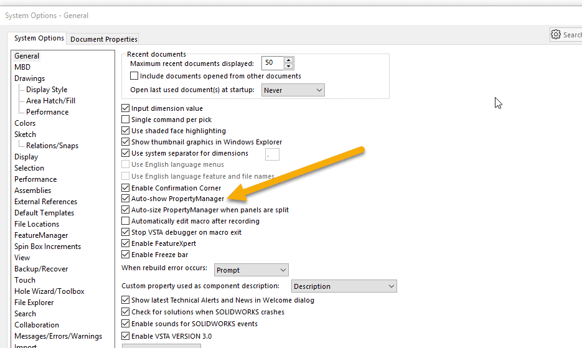The height and width of the screenshot is (348, 582).
Task: Toggle Include documents opened from other documents
Action: coord(134,76)
